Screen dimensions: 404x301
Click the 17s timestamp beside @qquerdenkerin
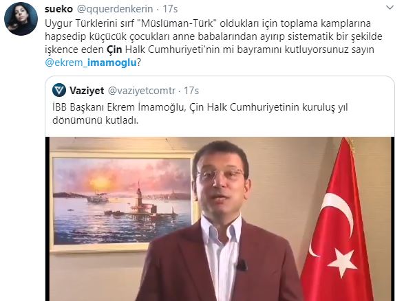tap(170, 9)
